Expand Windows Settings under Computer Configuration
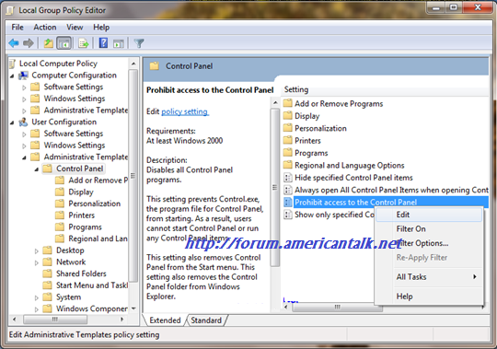The width and height of the screenshot is (497, 349). coord(24,99)
